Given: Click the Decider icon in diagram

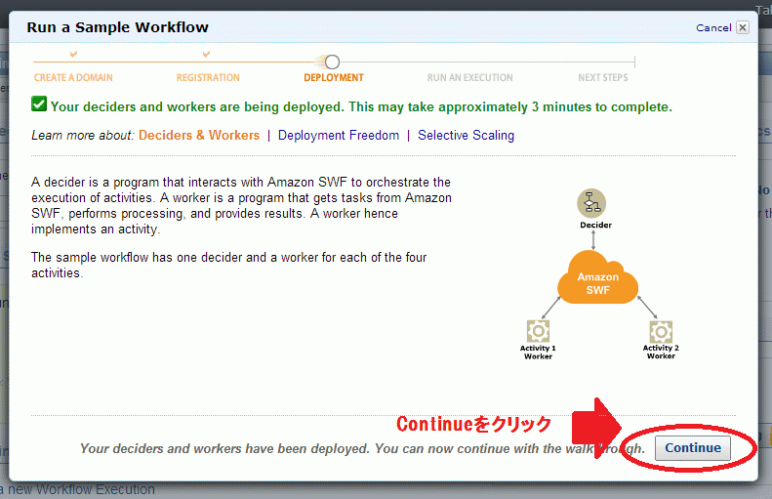Looking at the screenshot, I should click(x=591, y=203).
